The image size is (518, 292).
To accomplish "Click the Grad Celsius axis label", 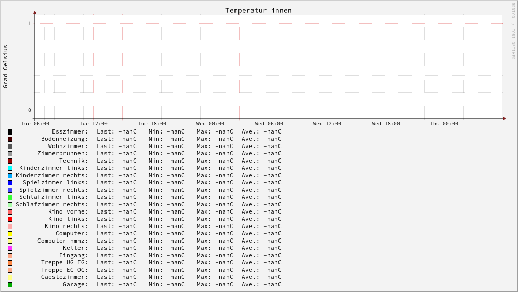I will click(x=6, y=67).
